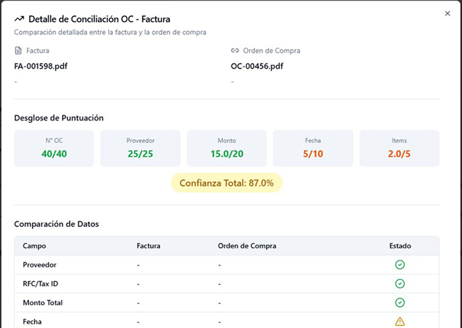Click the Orden de Compra column header

point(247,246)
